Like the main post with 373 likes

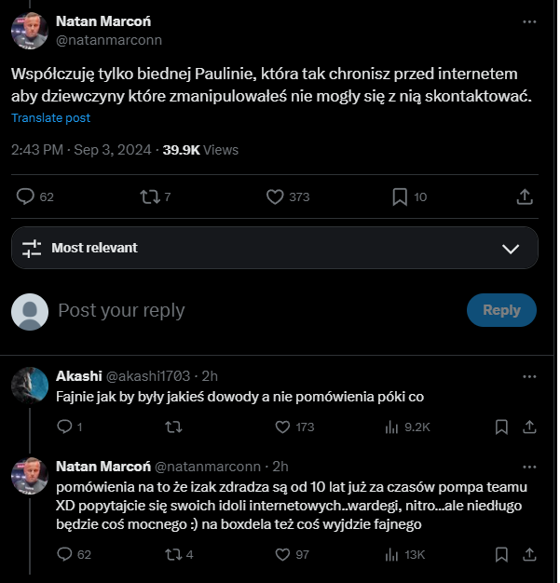coord(275,197)
